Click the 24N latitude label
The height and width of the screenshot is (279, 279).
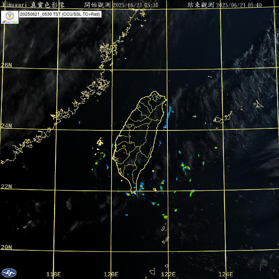[6, 126]
